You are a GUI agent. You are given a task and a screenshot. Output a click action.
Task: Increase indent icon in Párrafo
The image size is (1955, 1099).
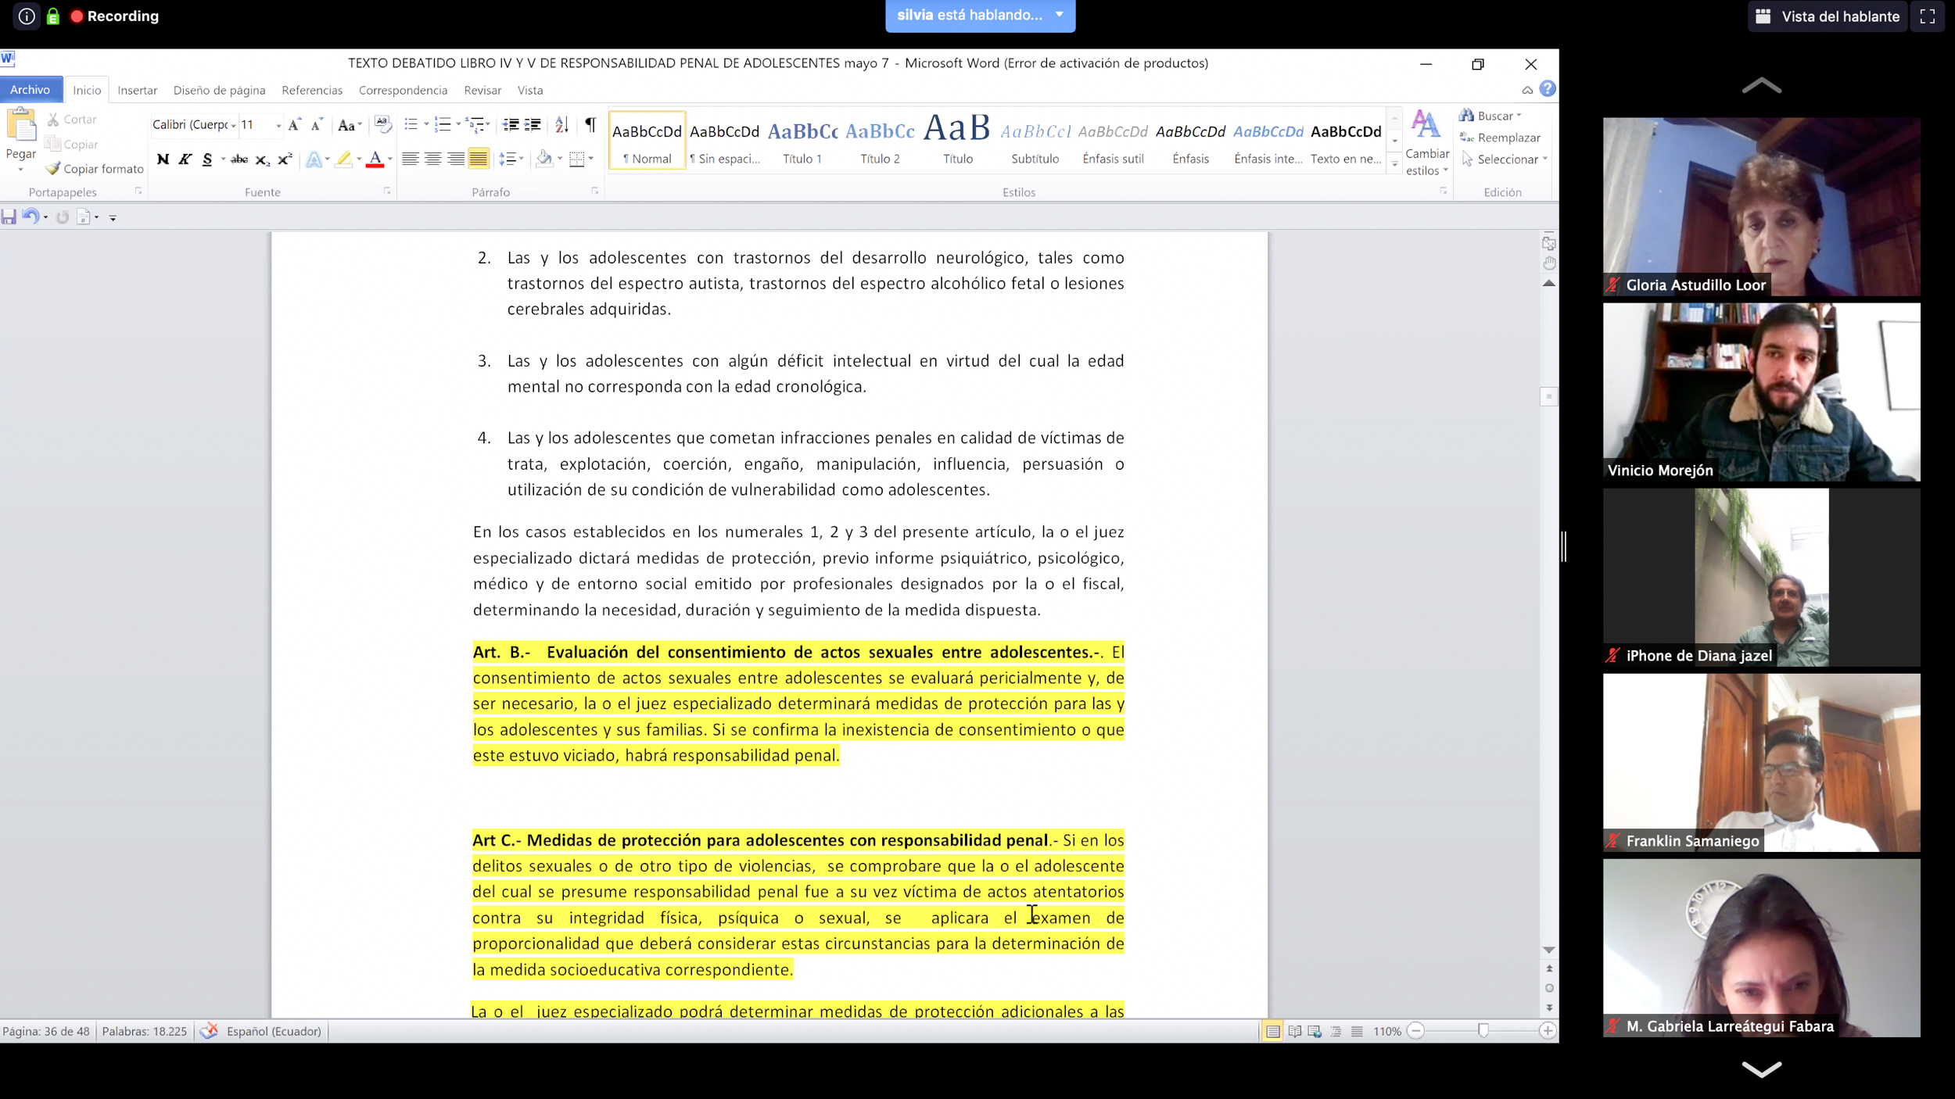[x=533, y=124]
